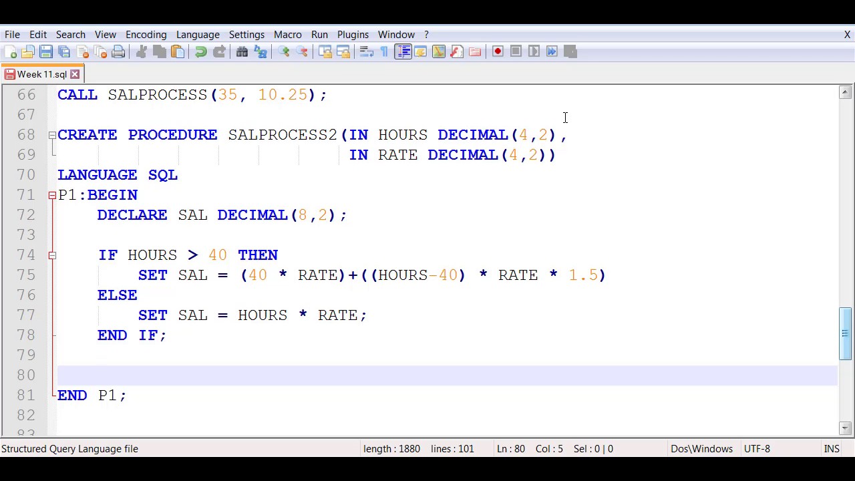This screenshot has width=855, height=481.
Task: Click the X at the menu bar's right end
Action: pos(847,35)
